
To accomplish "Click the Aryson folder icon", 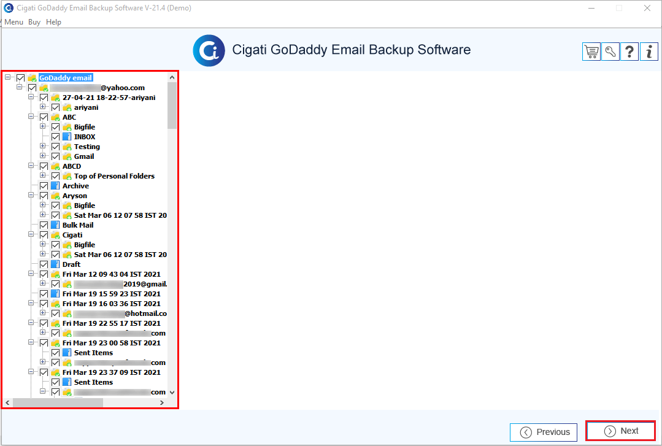I will 55,196.
